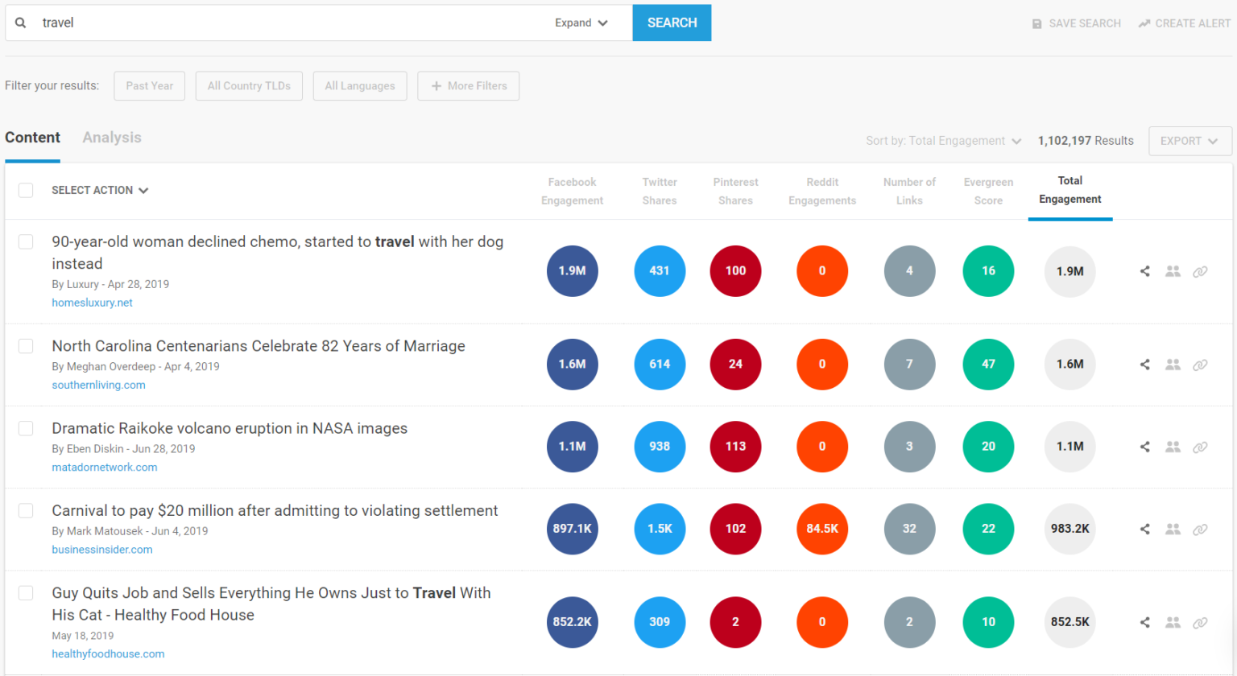Click into the search field containing travel
1237x676 pixels.
290,23
